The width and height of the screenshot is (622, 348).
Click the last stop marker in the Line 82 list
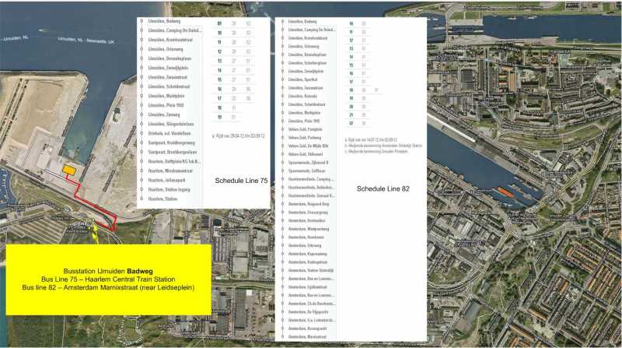point(282,336)
